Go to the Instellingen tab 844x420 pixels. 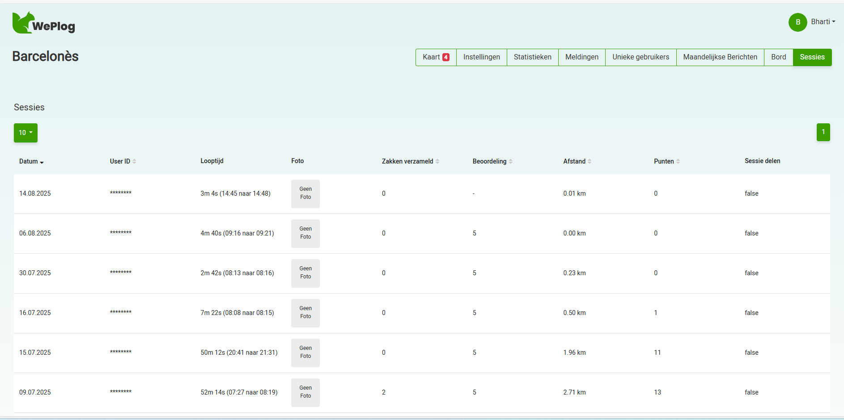coord(481,57)
